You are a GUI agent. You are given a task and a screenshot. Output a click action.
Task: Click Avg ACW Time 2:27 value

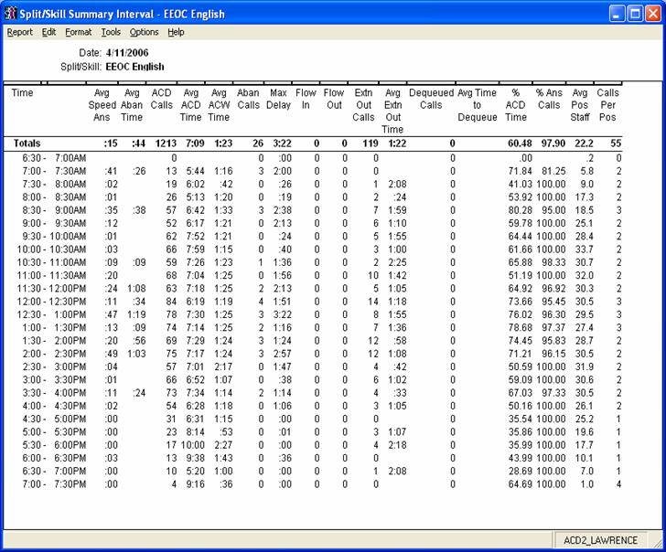tap(223, 445)
